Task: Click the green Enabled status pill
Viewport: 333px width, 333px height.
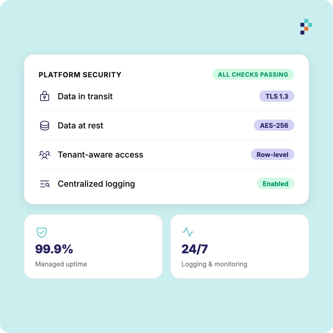Action: pos(275,183)
